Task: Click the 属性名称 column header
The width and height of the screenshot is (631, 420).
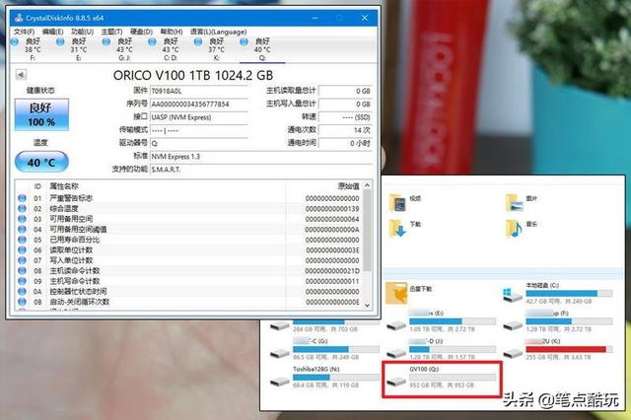Action: pos(64,186)
